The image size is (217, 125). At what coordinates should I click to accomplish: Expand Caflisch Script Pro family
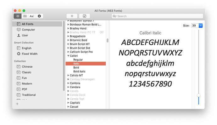(68, 52)
